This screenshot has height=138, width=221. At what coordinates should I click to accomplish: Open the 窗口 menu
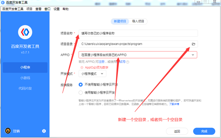[x=47, y=9]
